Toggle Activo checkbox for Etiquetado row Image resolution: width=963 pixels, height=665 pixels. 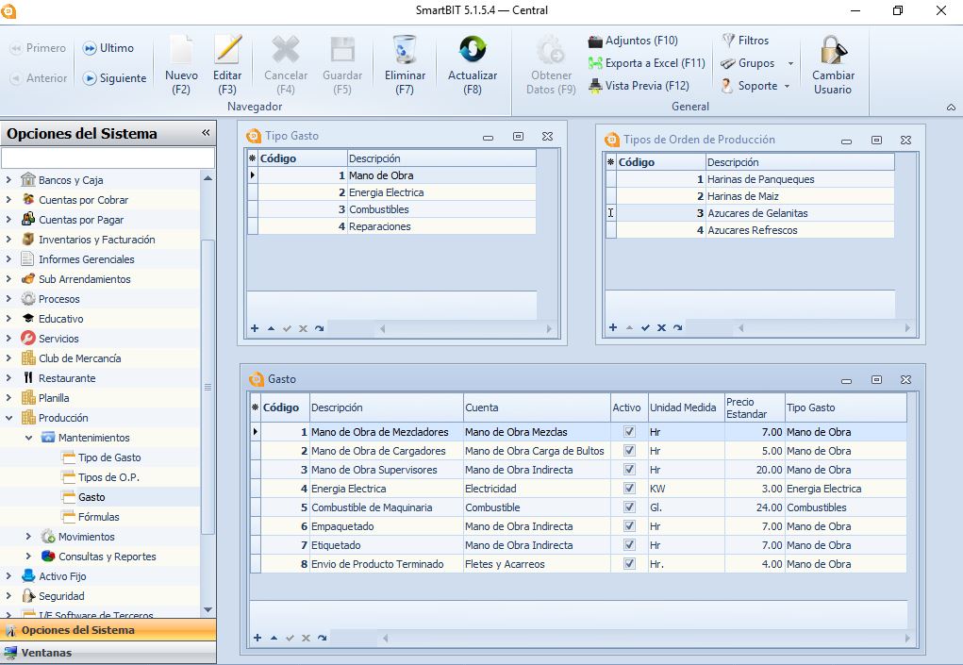tap(629, 545)
